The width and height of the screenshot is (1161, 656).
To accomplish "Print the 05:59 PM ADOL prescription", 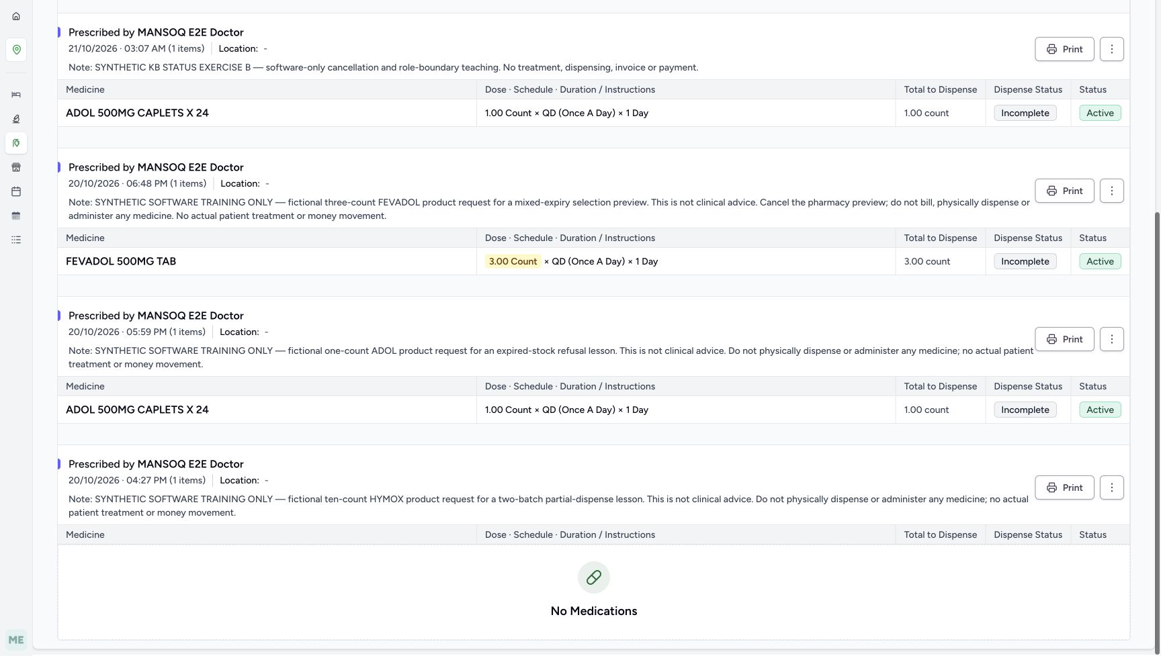I will (1064, 339).
